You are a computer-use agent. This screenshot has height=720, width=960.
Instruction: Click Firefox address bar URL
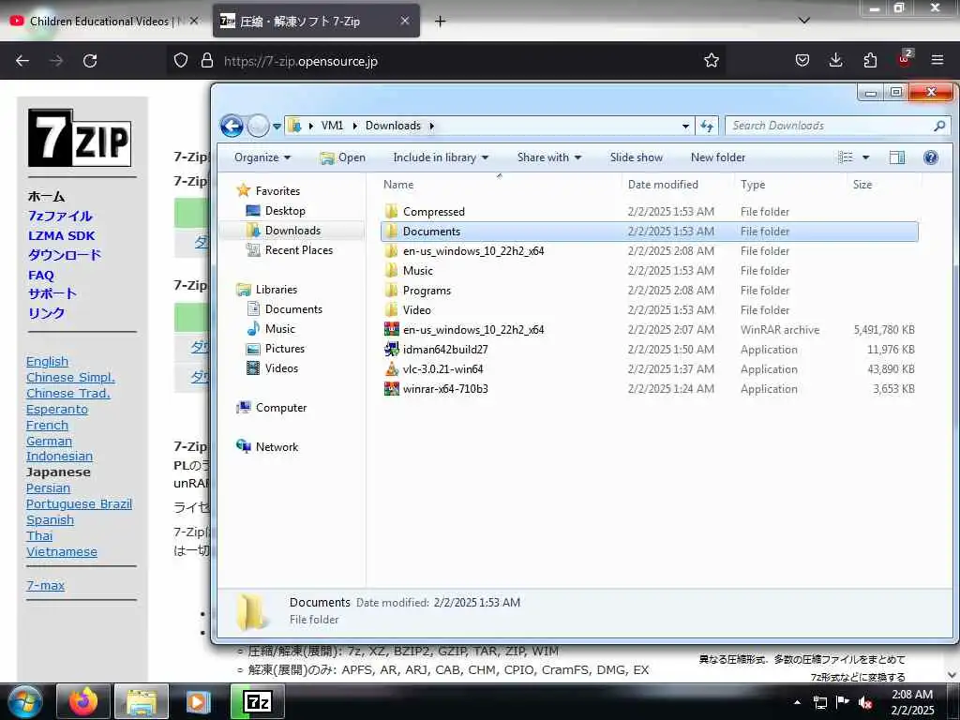click(301, 61)
